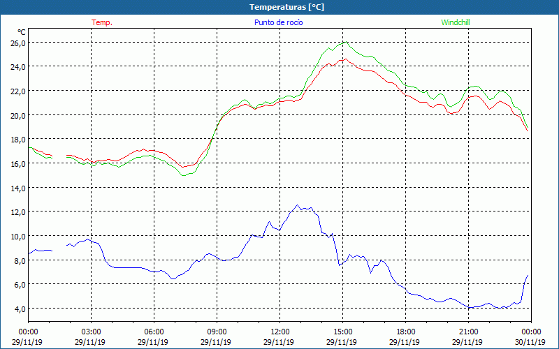Click the 03:00 time axis label
The height and width of the screenshot is (349, 559).
pyautogui.click(x=92, y=332)
